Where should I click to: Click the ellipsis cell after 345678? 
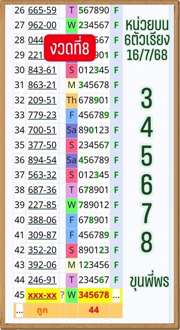click(116, 296)
